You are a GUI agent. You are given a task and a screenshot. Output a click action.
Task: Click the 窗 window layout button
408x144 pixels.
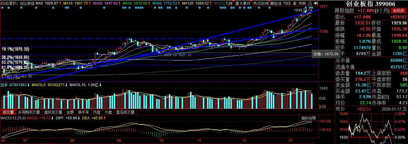point(295,3)
